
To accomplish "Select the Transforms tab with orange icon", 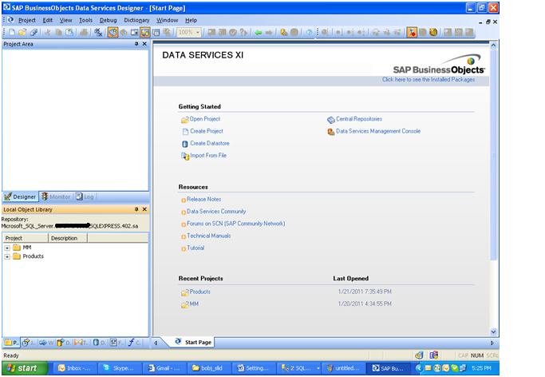I will 81,343.
